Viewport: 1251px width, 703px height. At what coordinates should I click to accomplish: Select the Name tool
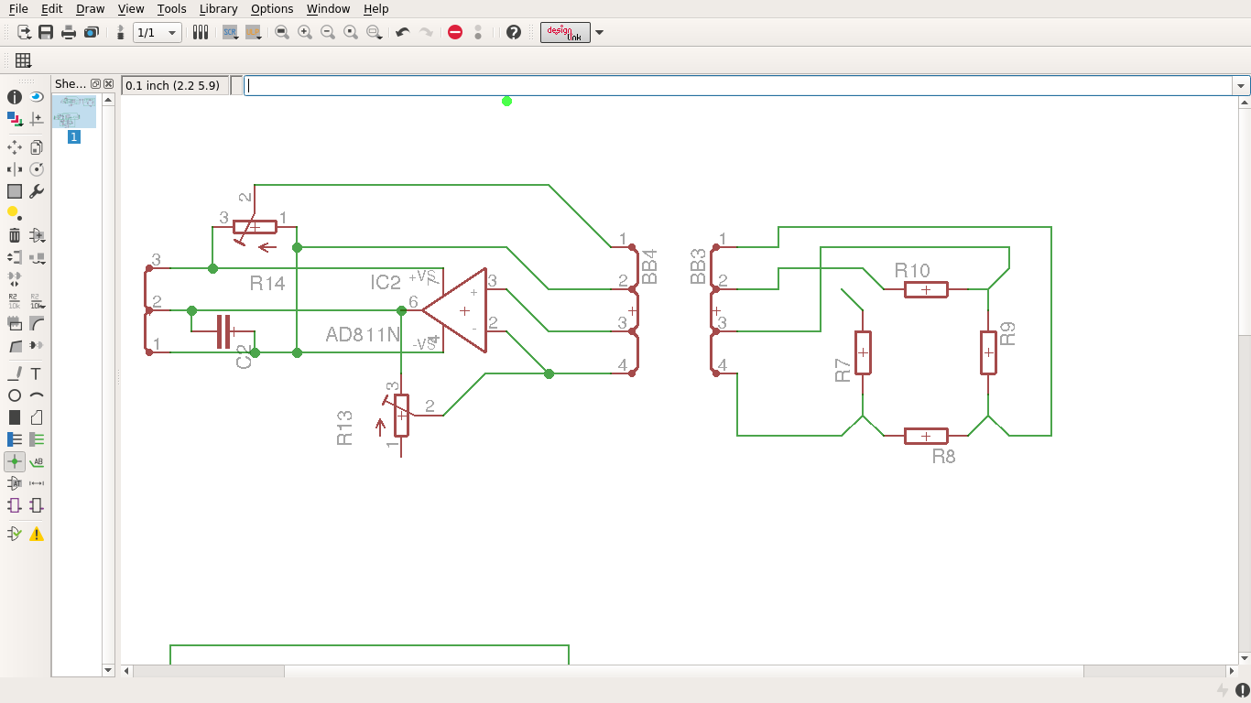(15, 301)
